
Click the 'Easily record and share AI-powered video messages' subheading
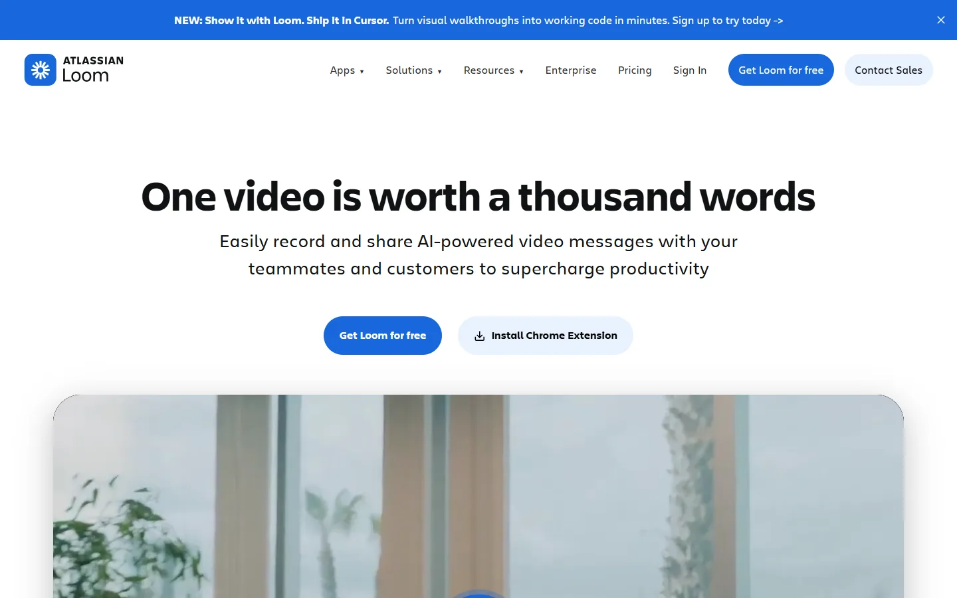tap(478, 255)
